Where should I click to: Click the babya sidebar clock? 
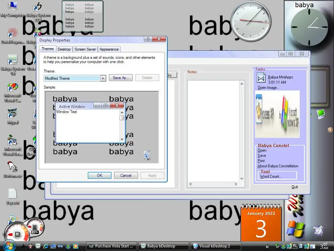point(309,27)
